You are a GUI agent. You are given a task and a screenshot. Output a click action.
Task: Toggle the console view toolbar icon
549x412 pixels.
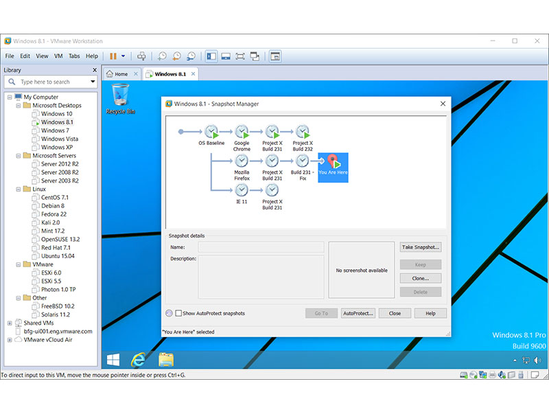pyautogui.click(x=275, y=56)
